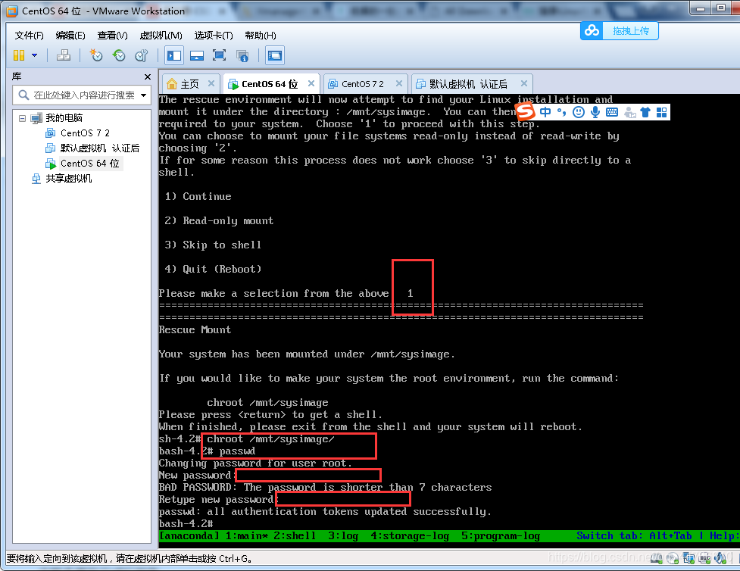Click the library search input field

pos(82,95)
